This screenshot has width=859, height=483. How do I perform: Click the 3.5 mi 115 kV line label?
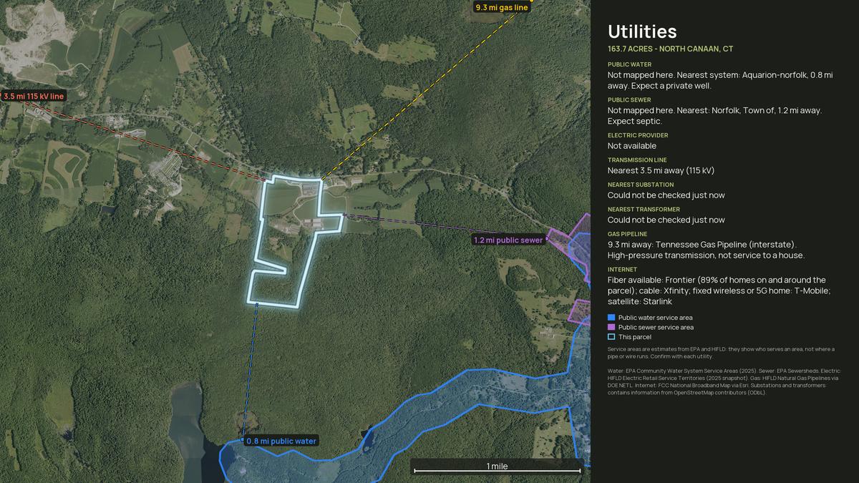pyautogui.click(x=33, y=96)
